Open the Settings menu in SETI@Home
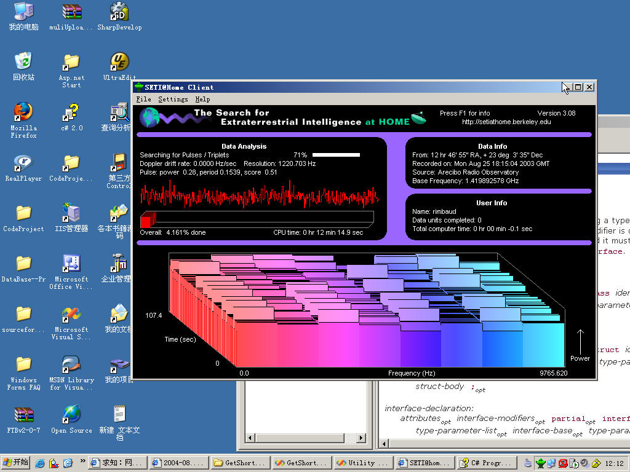Image resolution: width=630 pixels, height=472 pixels. [x=173, y=99]
